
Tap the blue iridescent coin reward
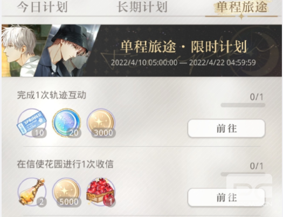pyautogui.click(x=67, y=123)
